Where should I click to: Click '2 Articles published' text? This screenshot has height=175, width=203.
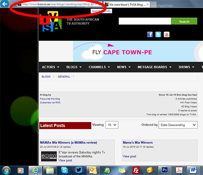click(186, 99)
